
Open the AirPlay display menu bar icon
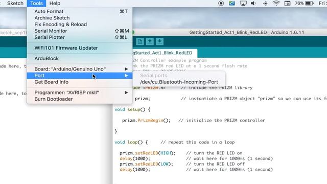click(x=243, y=4)
